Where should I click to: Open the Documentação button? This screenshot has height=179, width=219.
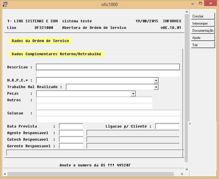[203, 30]
